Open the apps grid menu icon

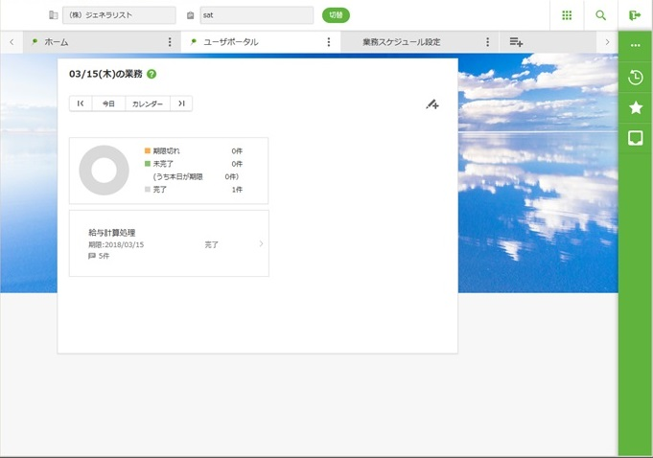point(567,15)
